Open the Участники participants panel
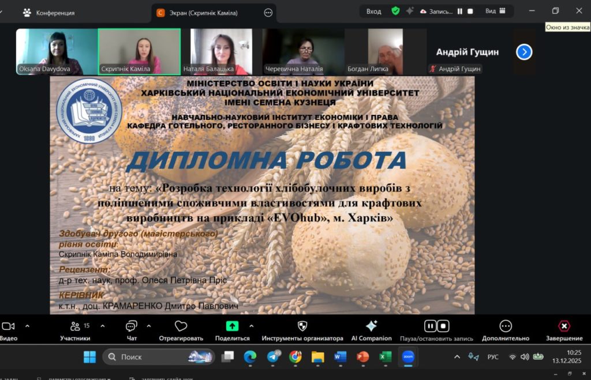Screen dimensions: 591x380 (x=74, y=327)
